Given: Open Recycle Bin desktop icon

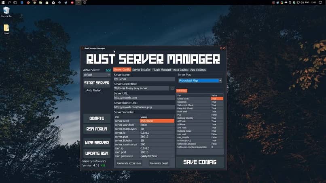Looking at the screenshot, I should (x=6, y=12).
